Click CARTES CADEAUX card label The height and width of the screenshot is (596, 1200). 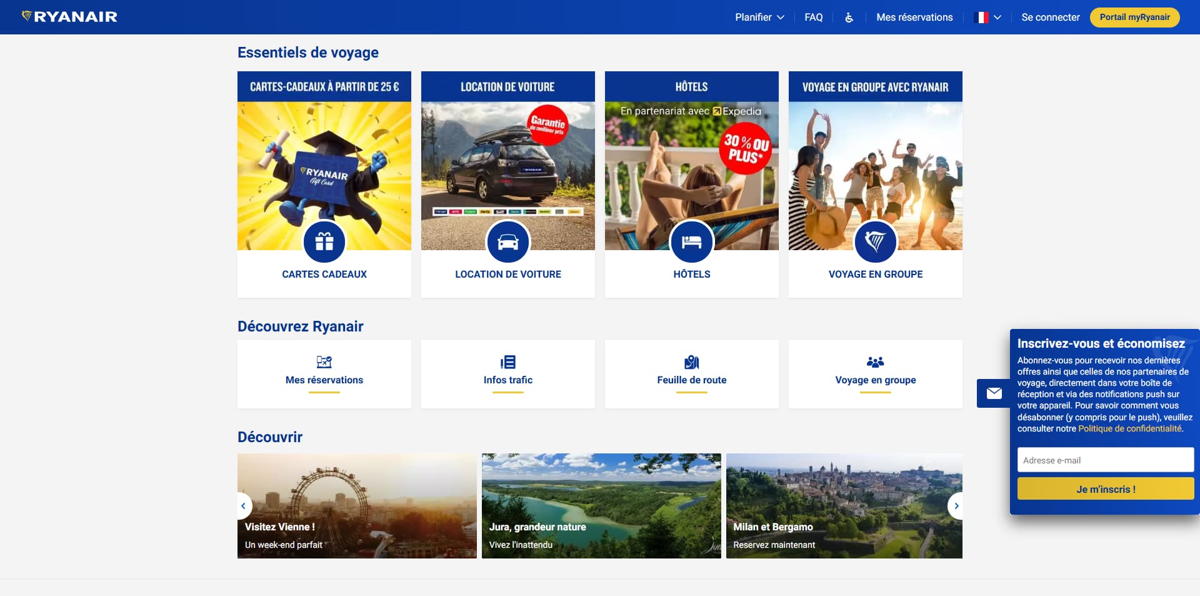click(x=324, y=274)
